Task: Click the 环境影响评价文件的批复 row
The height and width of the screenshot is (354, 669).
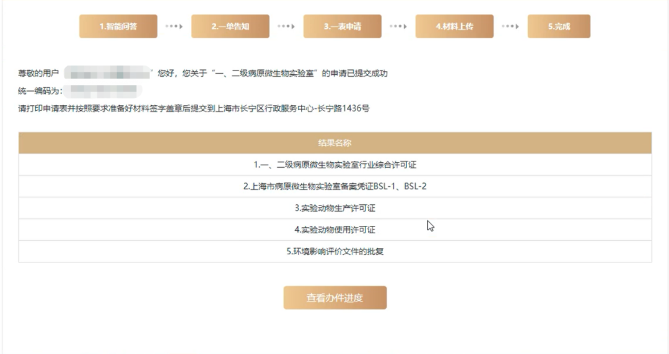Action: pyautogui.click(x=334, y=251)
